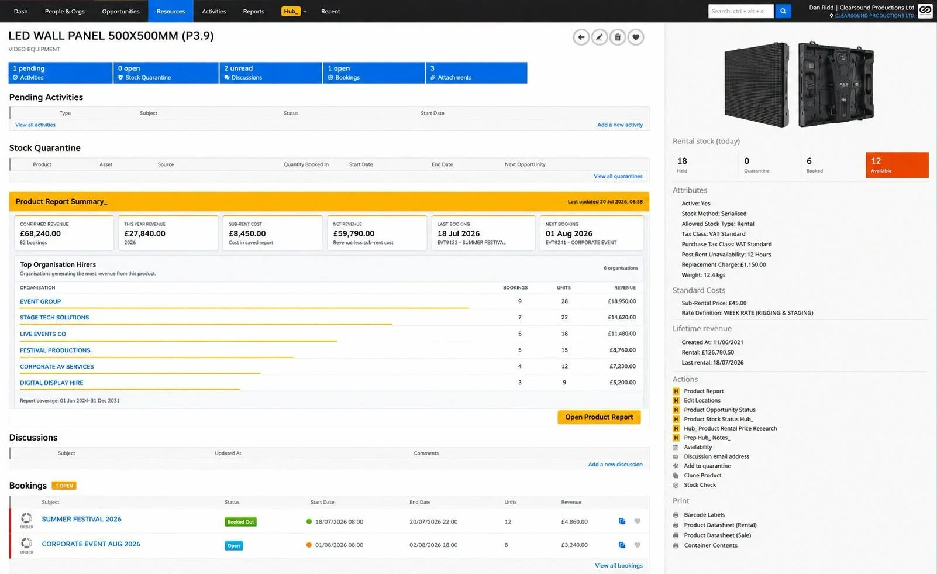Click printer icon beside Barcode Labels

pyautogui.click(x=676, y=515)
